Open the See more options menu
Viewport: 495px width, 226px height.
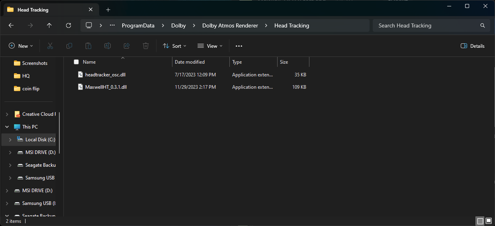[239, 46]
